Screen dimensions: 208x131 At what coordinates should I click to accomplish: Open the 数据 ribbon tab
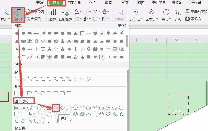click(x=108, y=3)
